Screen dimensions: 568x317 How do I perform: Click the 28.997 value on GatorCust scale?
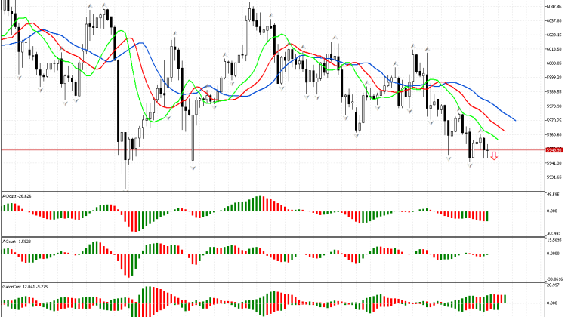tap(554, 285)
